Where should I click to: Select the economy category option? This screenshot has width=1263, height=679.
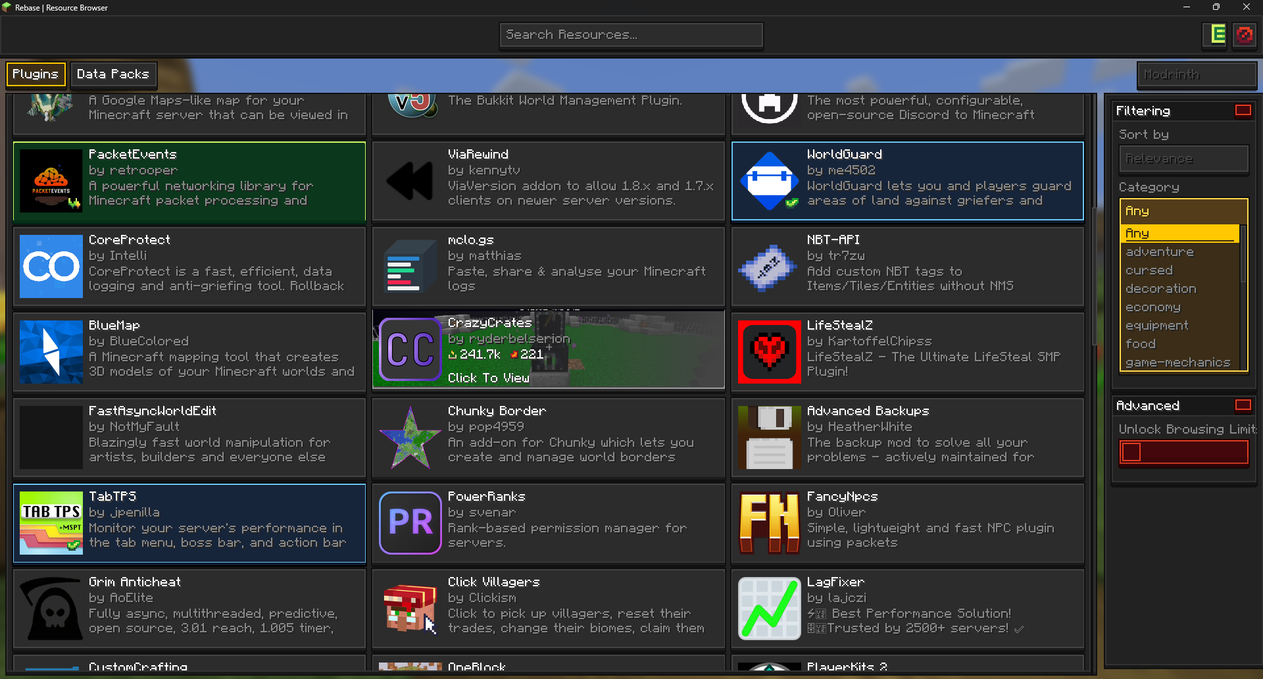click(x=1179, y=307)
